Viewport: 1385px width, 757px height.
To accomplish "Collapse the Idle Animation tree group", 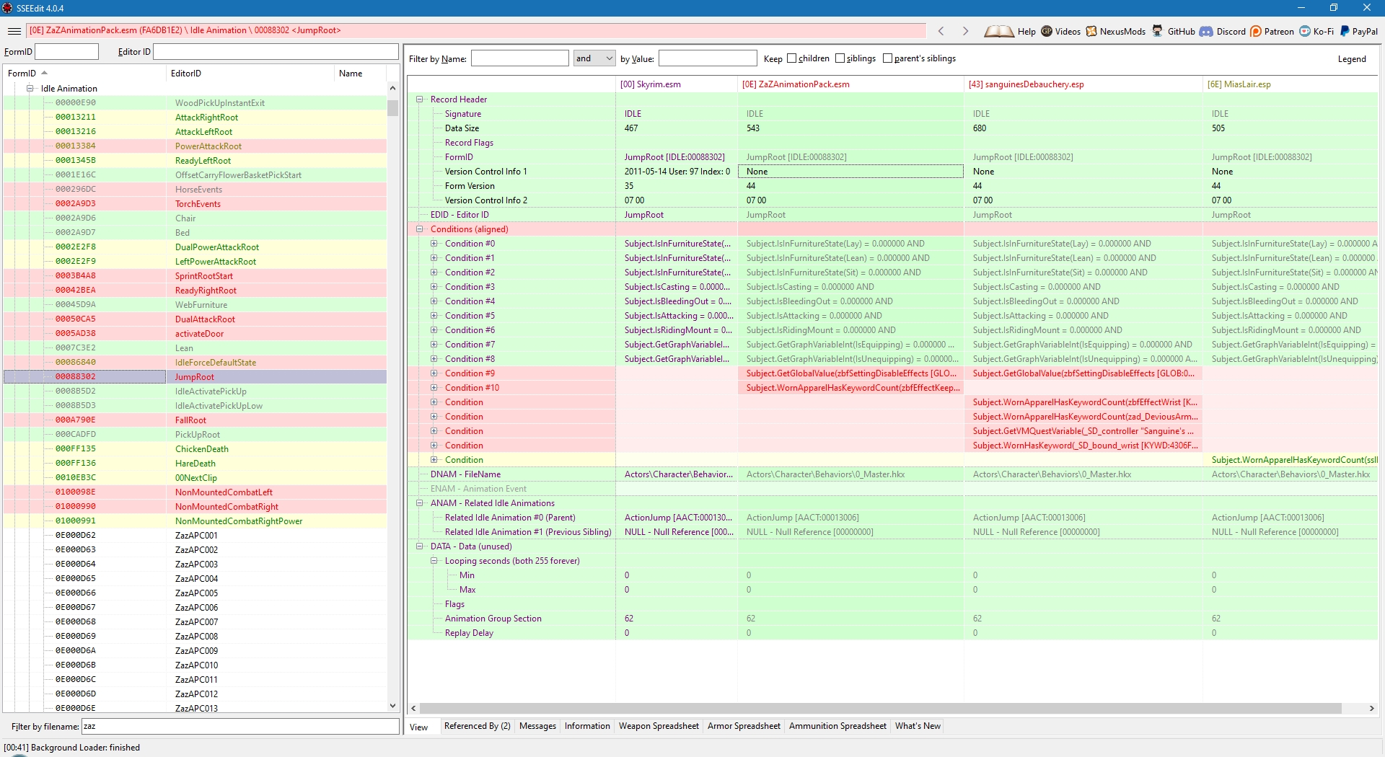I will coord(30,88).
